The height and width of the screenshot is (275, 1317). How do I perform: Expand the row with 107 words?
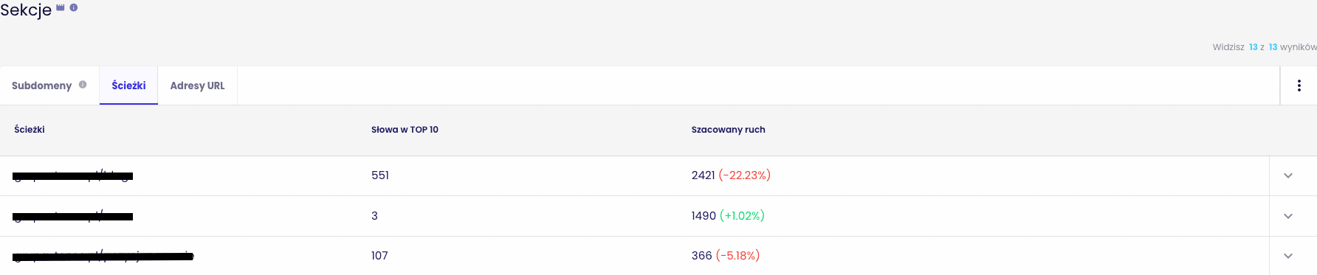pyautogui.click(x=1288, y=256)
